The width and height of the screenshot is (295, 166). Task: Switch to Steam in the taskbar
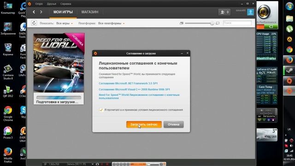[x=289, y=71]
